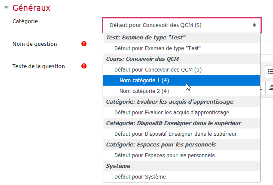
Task: Click the Généraux section heading
Action: click(x=31, y=8)
